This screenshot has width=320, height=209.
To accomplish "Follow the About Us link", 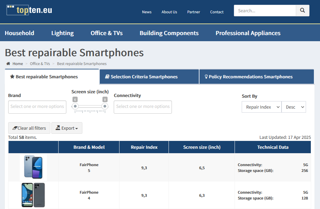I will click(x=169, y=12).
